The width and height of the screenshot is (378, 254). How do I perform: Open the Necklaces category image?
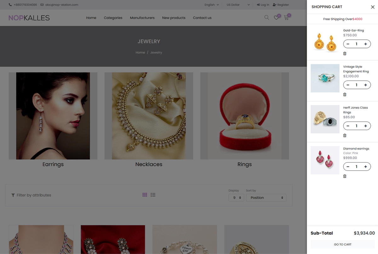[149, 116]
